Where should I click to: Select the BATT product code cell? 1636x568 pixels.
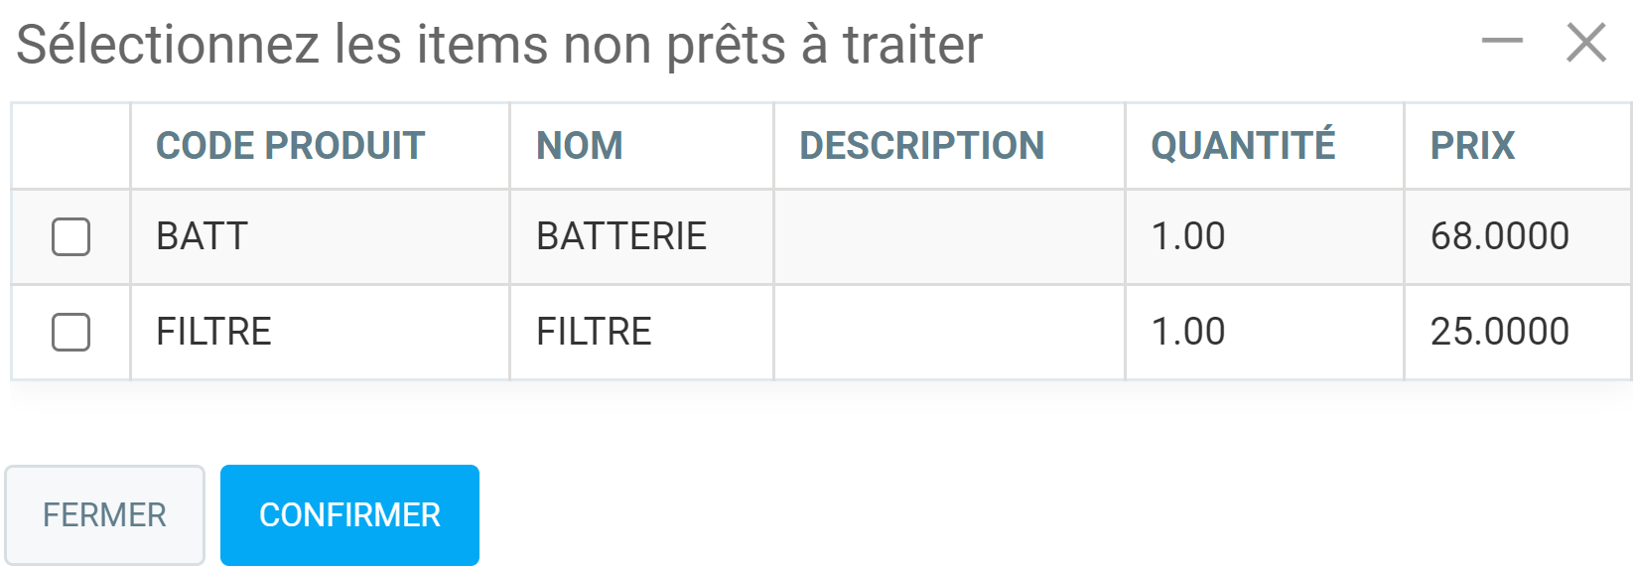[203, 236]
